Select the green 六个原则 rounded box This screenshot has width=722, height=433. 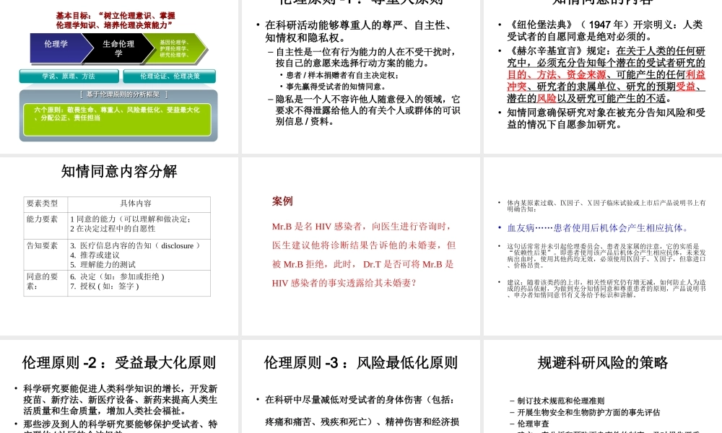pos(118,117)
